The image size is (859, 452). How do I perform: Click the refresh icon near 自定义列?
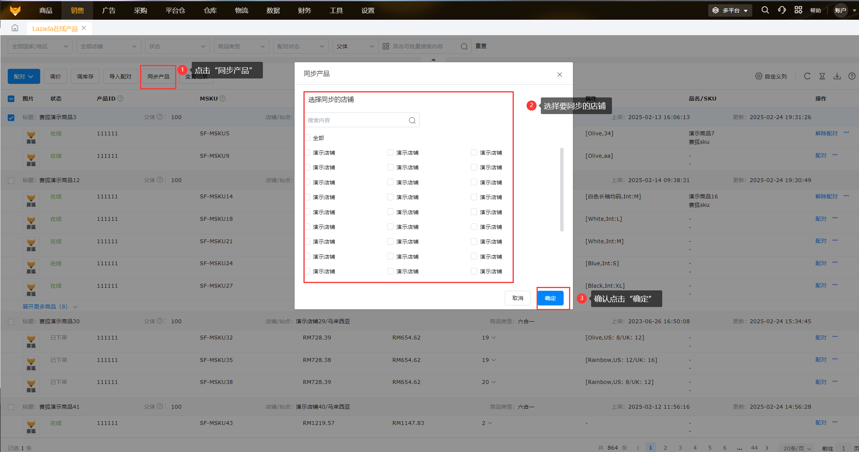[807, 76]
